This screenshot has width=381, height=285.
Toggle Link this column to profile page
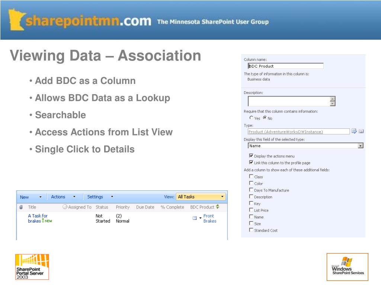coord(251,163)
